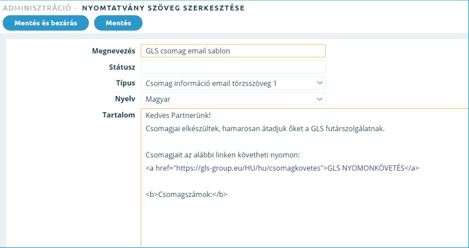Open the Típus dropdown
The image size is (469, 248).
(x=233, y=83)
